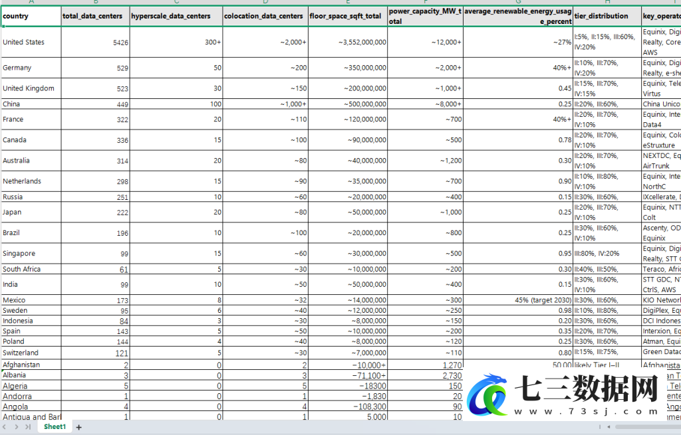Select 'average_renewable_energy_usage_percent' header cell
This screenshot has height=435, width=681.
point(518,16)
